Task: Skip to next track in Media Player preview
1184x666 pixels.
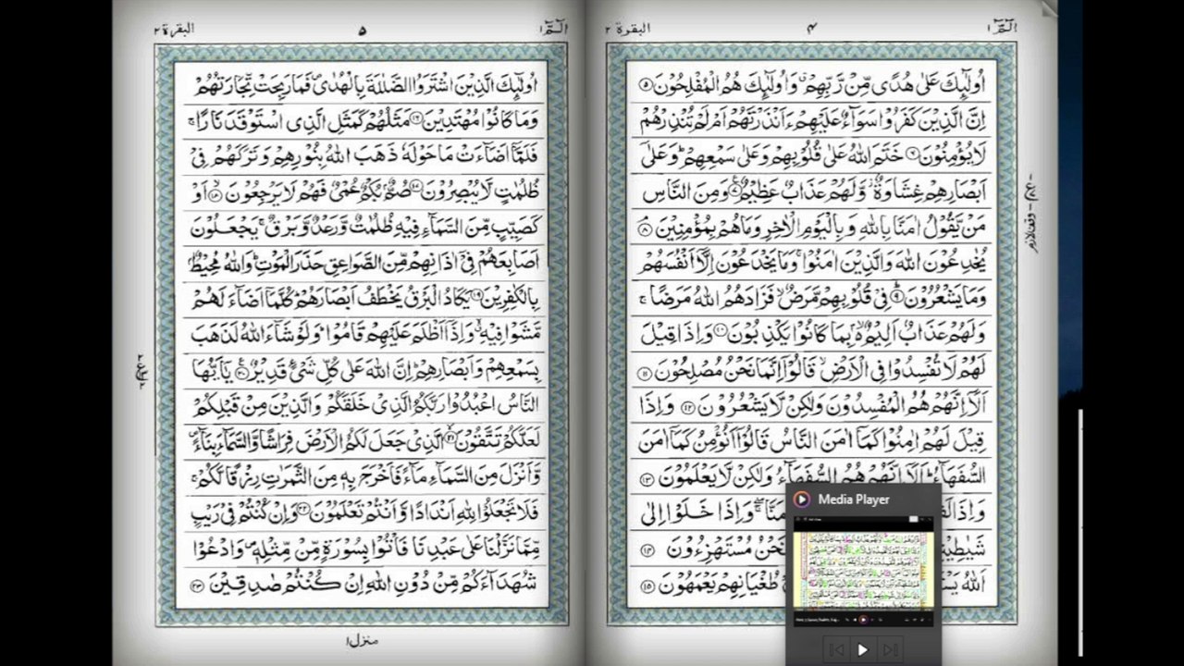Action: [890, 649]
